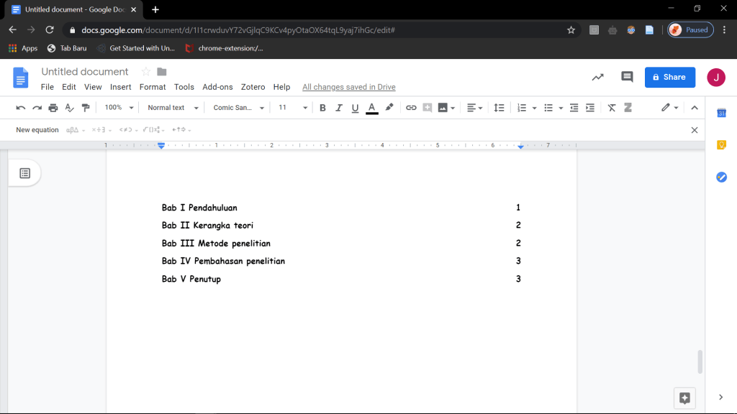Image resolution: width=737 pixels, height=414 pixels.
Task: Expand the Normal text styles dropdown
Action: pyautogui.click(x=171, y=108)
